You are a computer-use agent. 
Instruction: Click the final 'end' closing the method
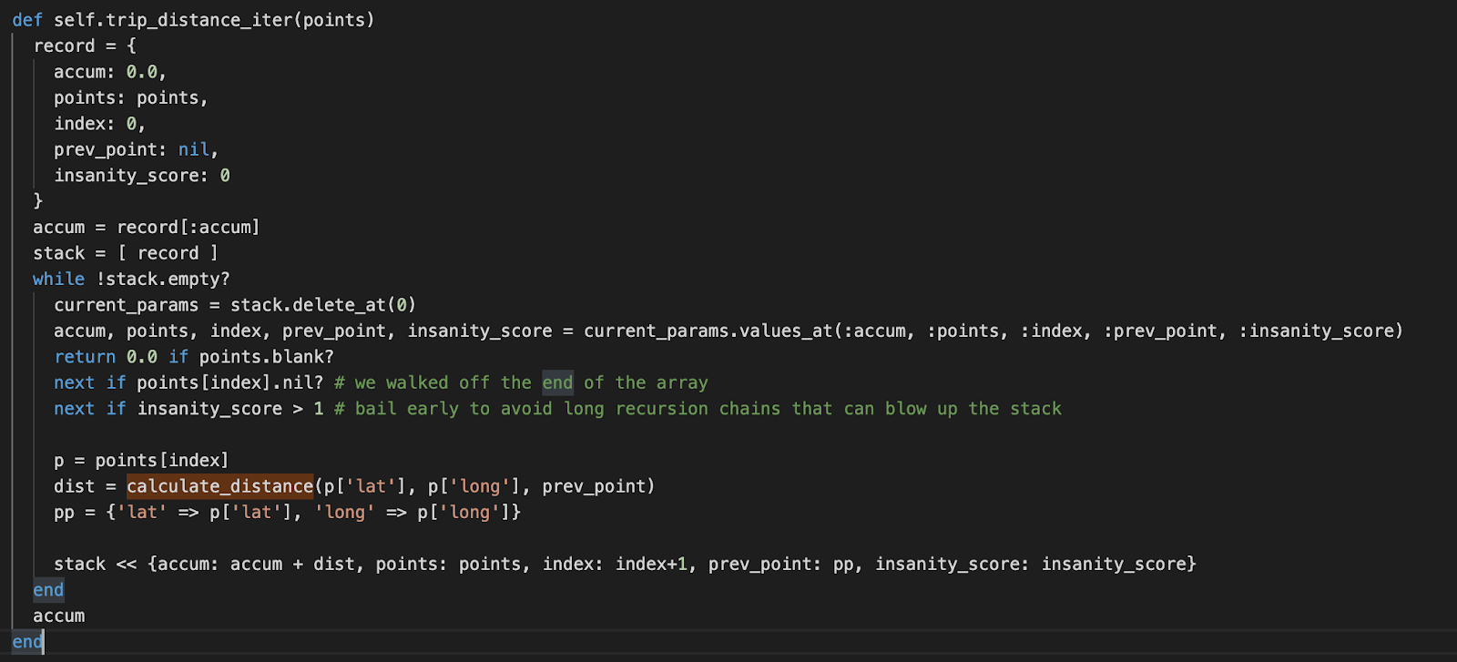click(27, 642)
